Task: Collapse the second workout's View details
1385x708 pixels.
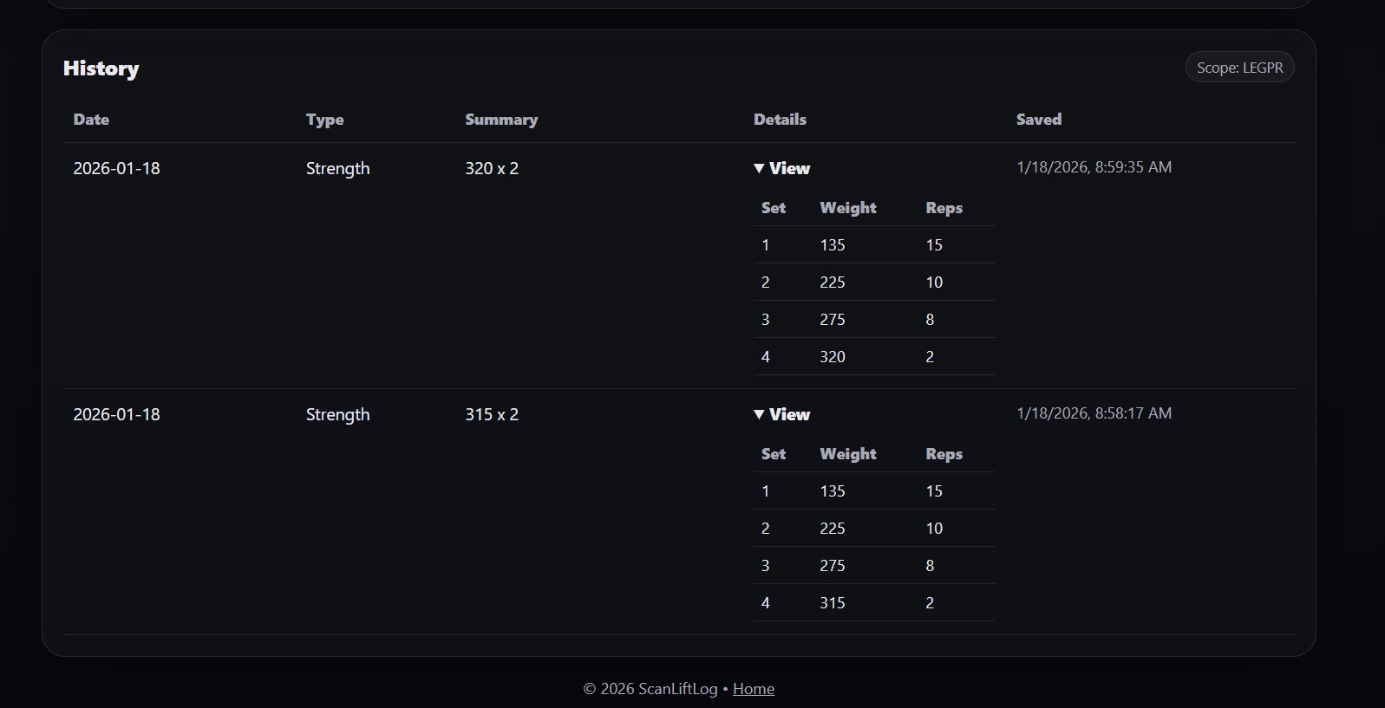Action: (781, 414)
